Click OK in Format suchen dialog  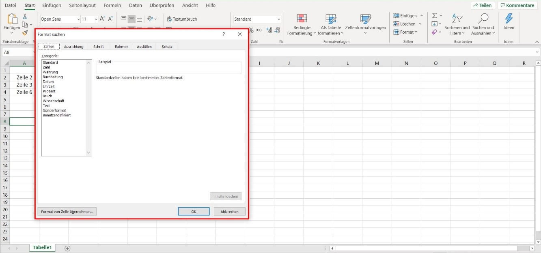[194, 211]
